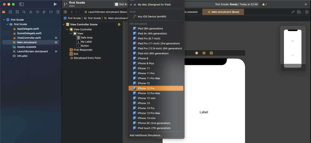The width and height of the screenshot is (311, 143).
Task: Open the Issue navigator warning icon
Action: [x=31, y=12]
